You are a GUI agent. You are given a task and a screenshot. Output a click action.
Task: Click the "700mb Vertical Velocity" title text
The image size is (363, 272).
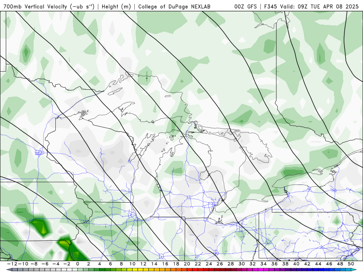click(x=35, y=6)
